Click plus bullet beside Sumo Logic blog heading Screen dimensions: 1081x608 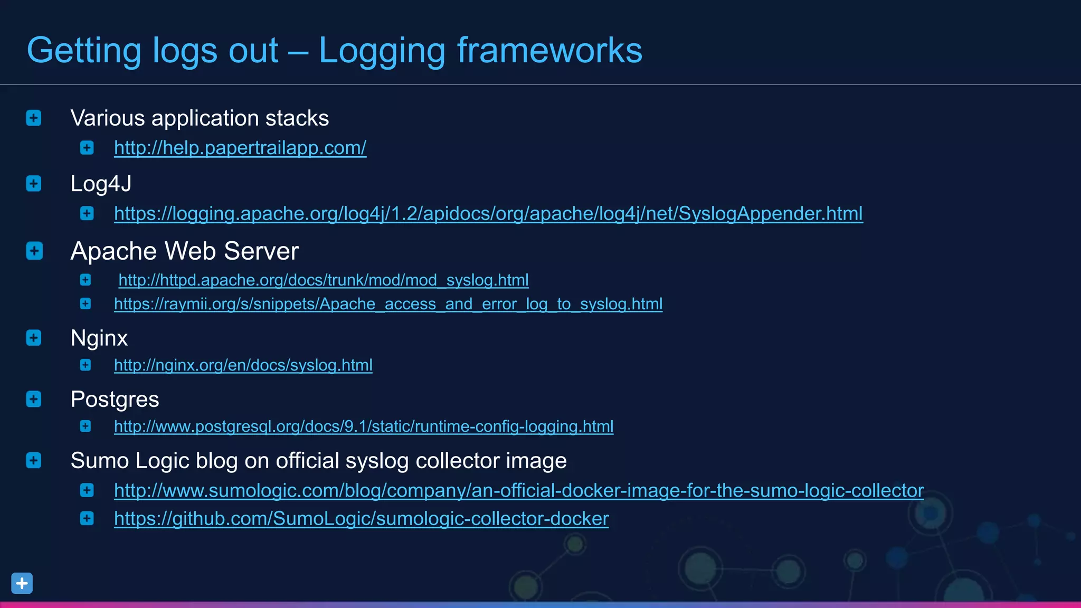point(34,460)
